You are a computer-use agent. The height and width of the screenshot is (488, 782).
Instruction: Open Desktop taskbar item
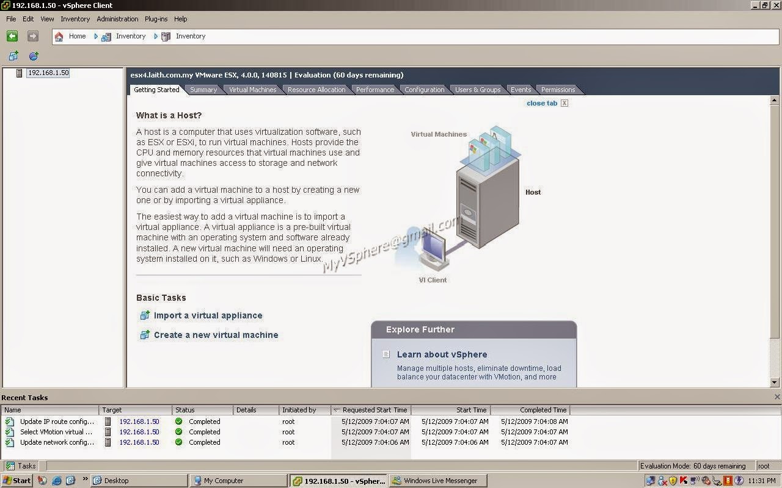pyautogui.click(x=139, y=481)
